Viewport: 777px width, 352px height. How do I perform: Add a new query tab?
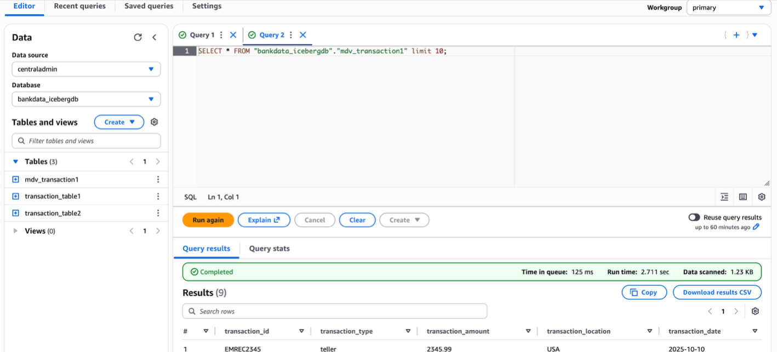point(736,35)
